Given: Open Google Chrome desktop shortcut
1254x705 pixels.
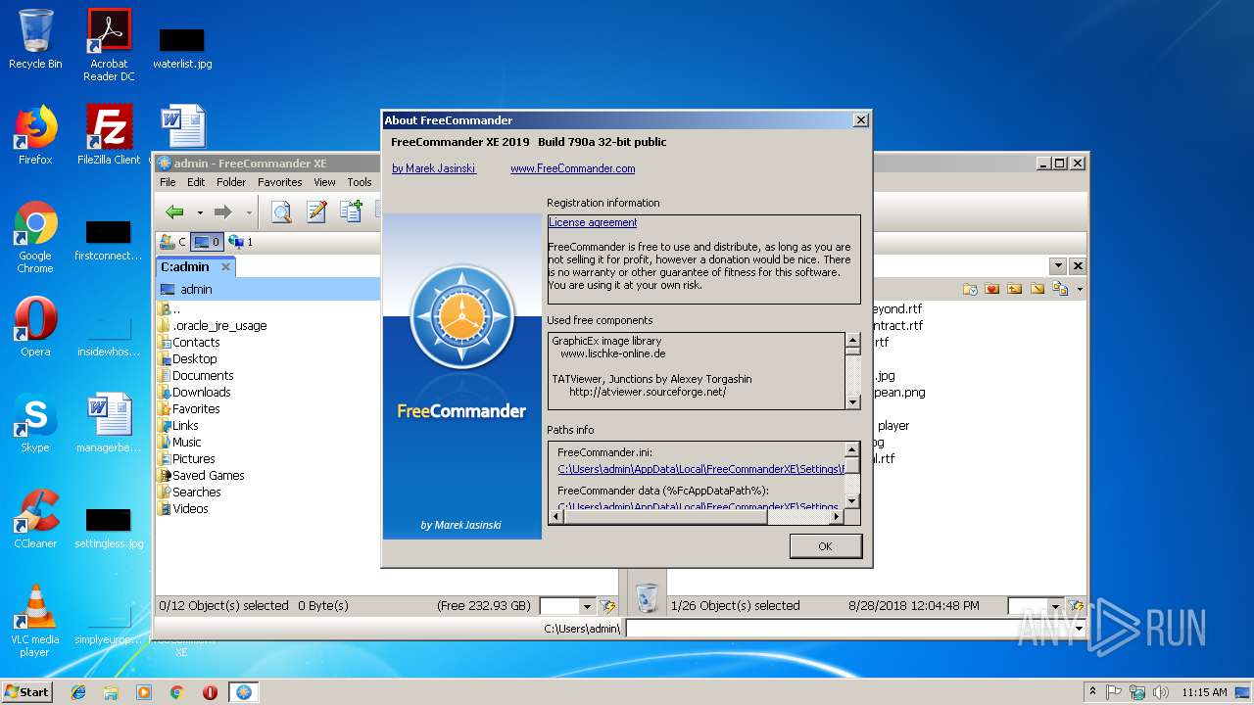Looking at the screenshot, I should 35,237.
